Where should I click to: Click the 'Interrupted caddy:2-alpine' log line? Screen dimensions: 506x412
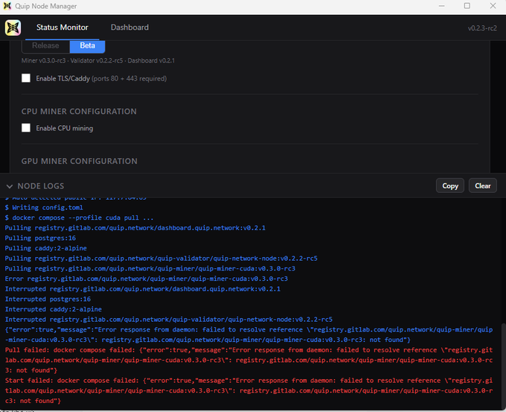54,309
